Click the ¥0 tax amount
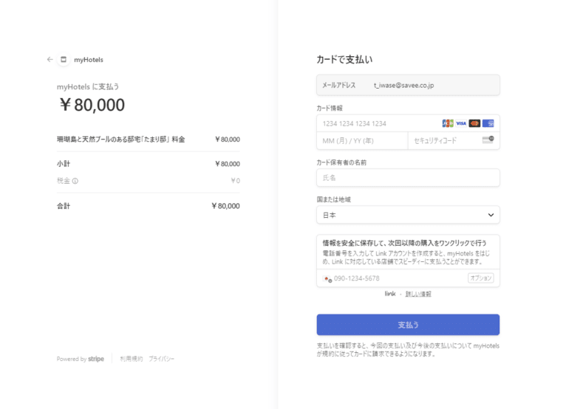This screenshot has height=409, width=569. point(235,181)
